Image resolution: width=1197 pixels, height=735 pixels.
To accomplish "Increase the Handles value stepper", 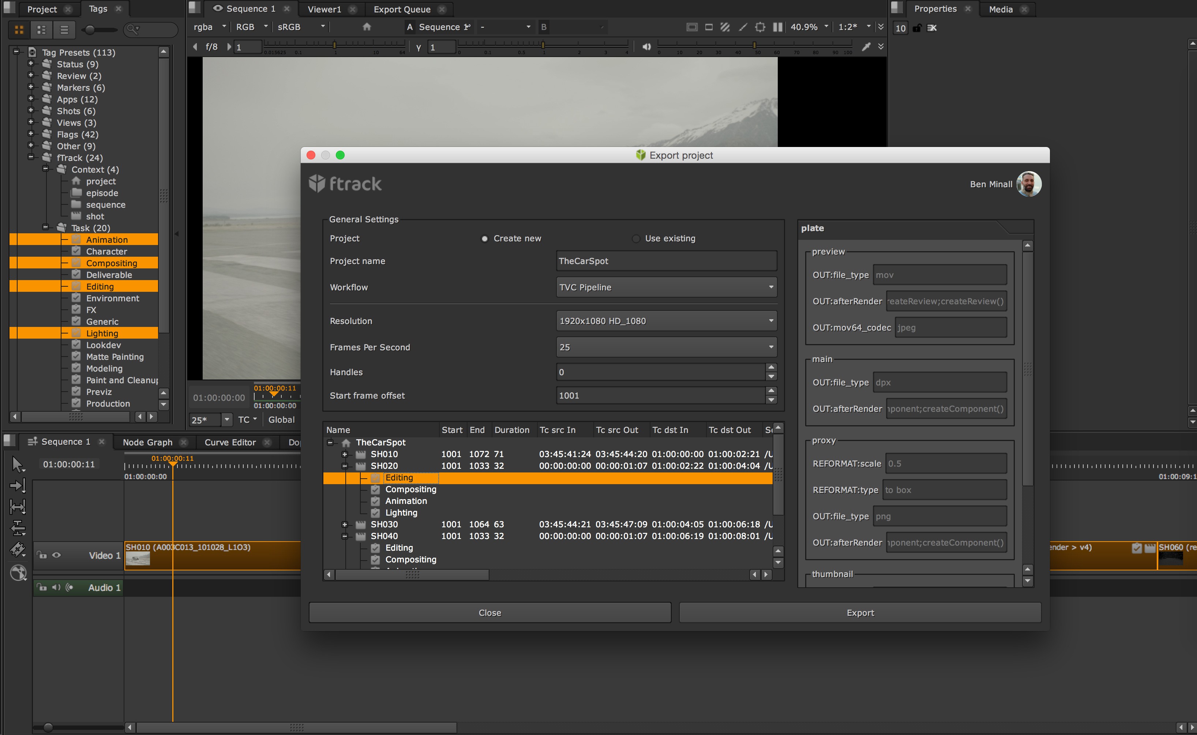I will (x=771, y=367).
